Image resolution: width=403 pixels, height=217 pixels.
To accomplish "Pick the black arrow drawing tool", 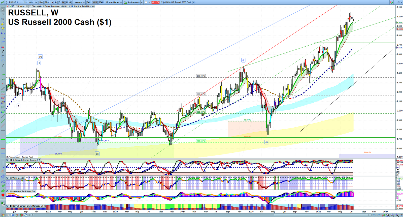I will coord(3,51).
